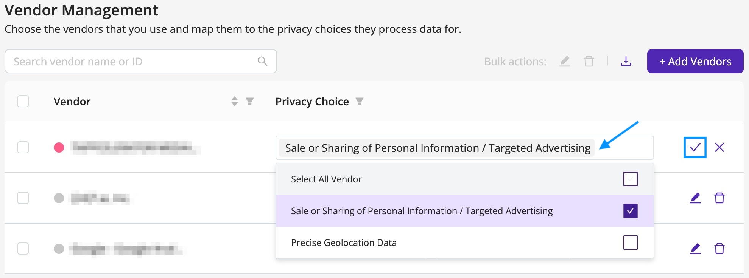
Task: Click the bulk delete trash icon
Action: tap(589, 61)
